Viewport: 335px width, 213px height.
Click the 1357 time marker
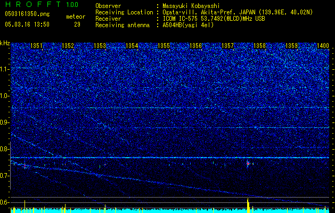point(227,46)
